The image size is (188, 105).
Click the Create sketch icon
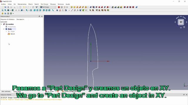60,10
